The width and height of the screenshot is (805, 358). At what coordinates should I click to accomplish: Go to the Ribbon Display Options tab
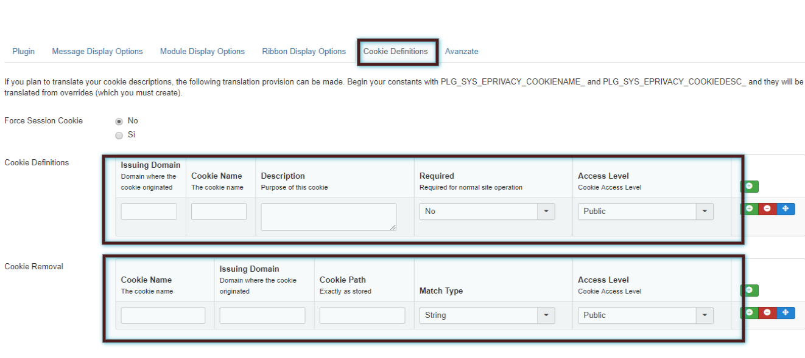(304, 52)
